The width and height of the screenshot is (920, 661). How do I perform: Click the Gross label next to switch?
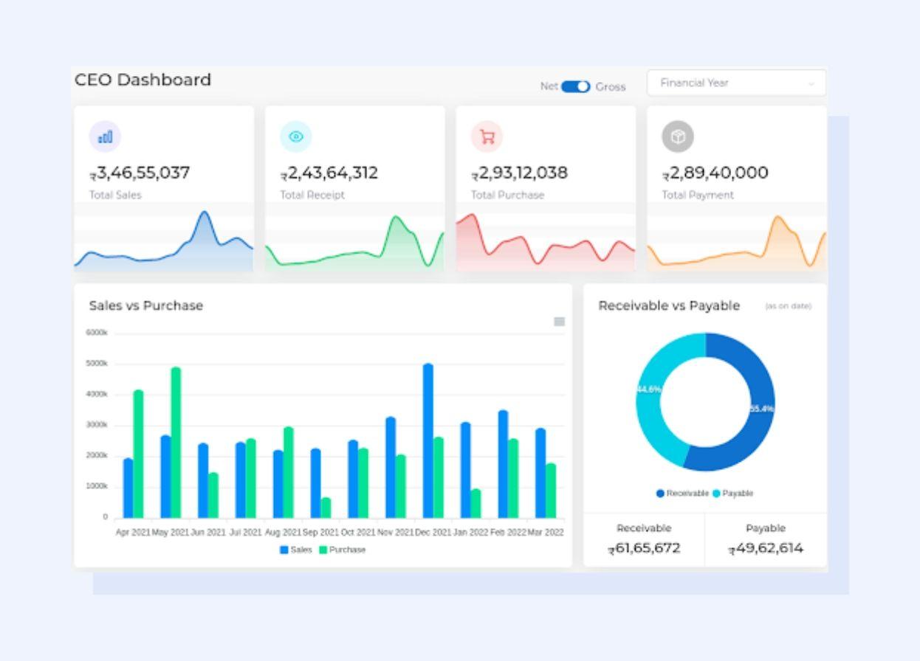611,87
